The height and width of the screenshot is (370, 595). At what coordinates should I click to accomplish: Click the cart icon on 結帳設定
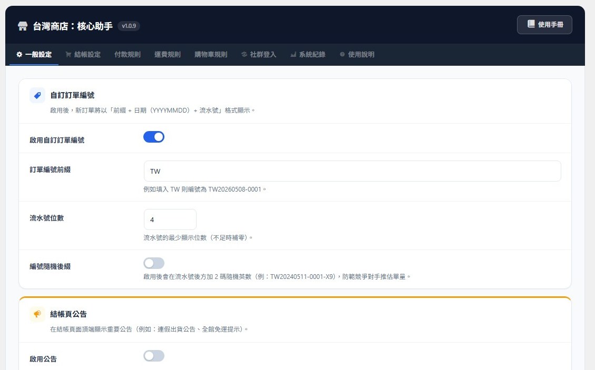tap(69, 54)
